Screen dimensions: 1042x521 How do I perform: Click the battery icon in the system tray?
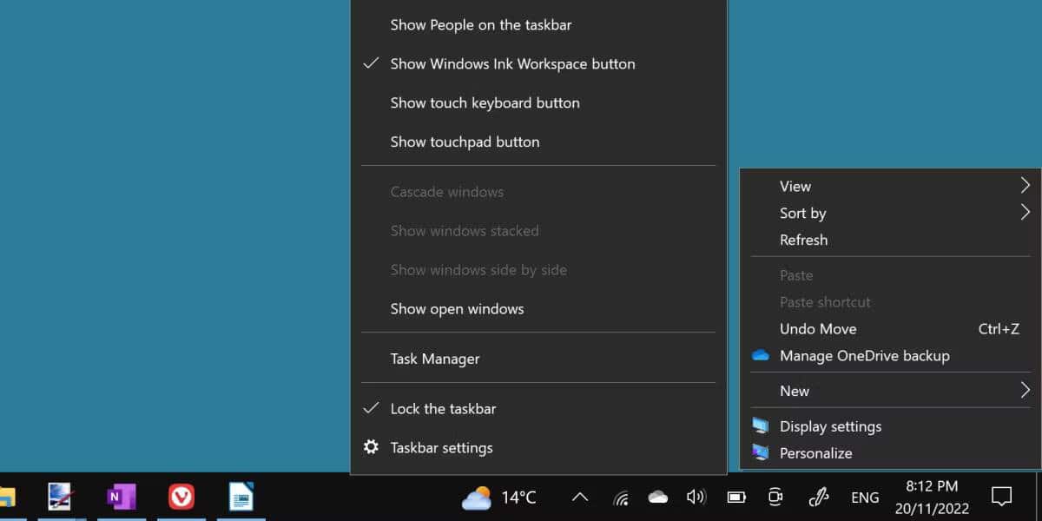click(735, 497)
